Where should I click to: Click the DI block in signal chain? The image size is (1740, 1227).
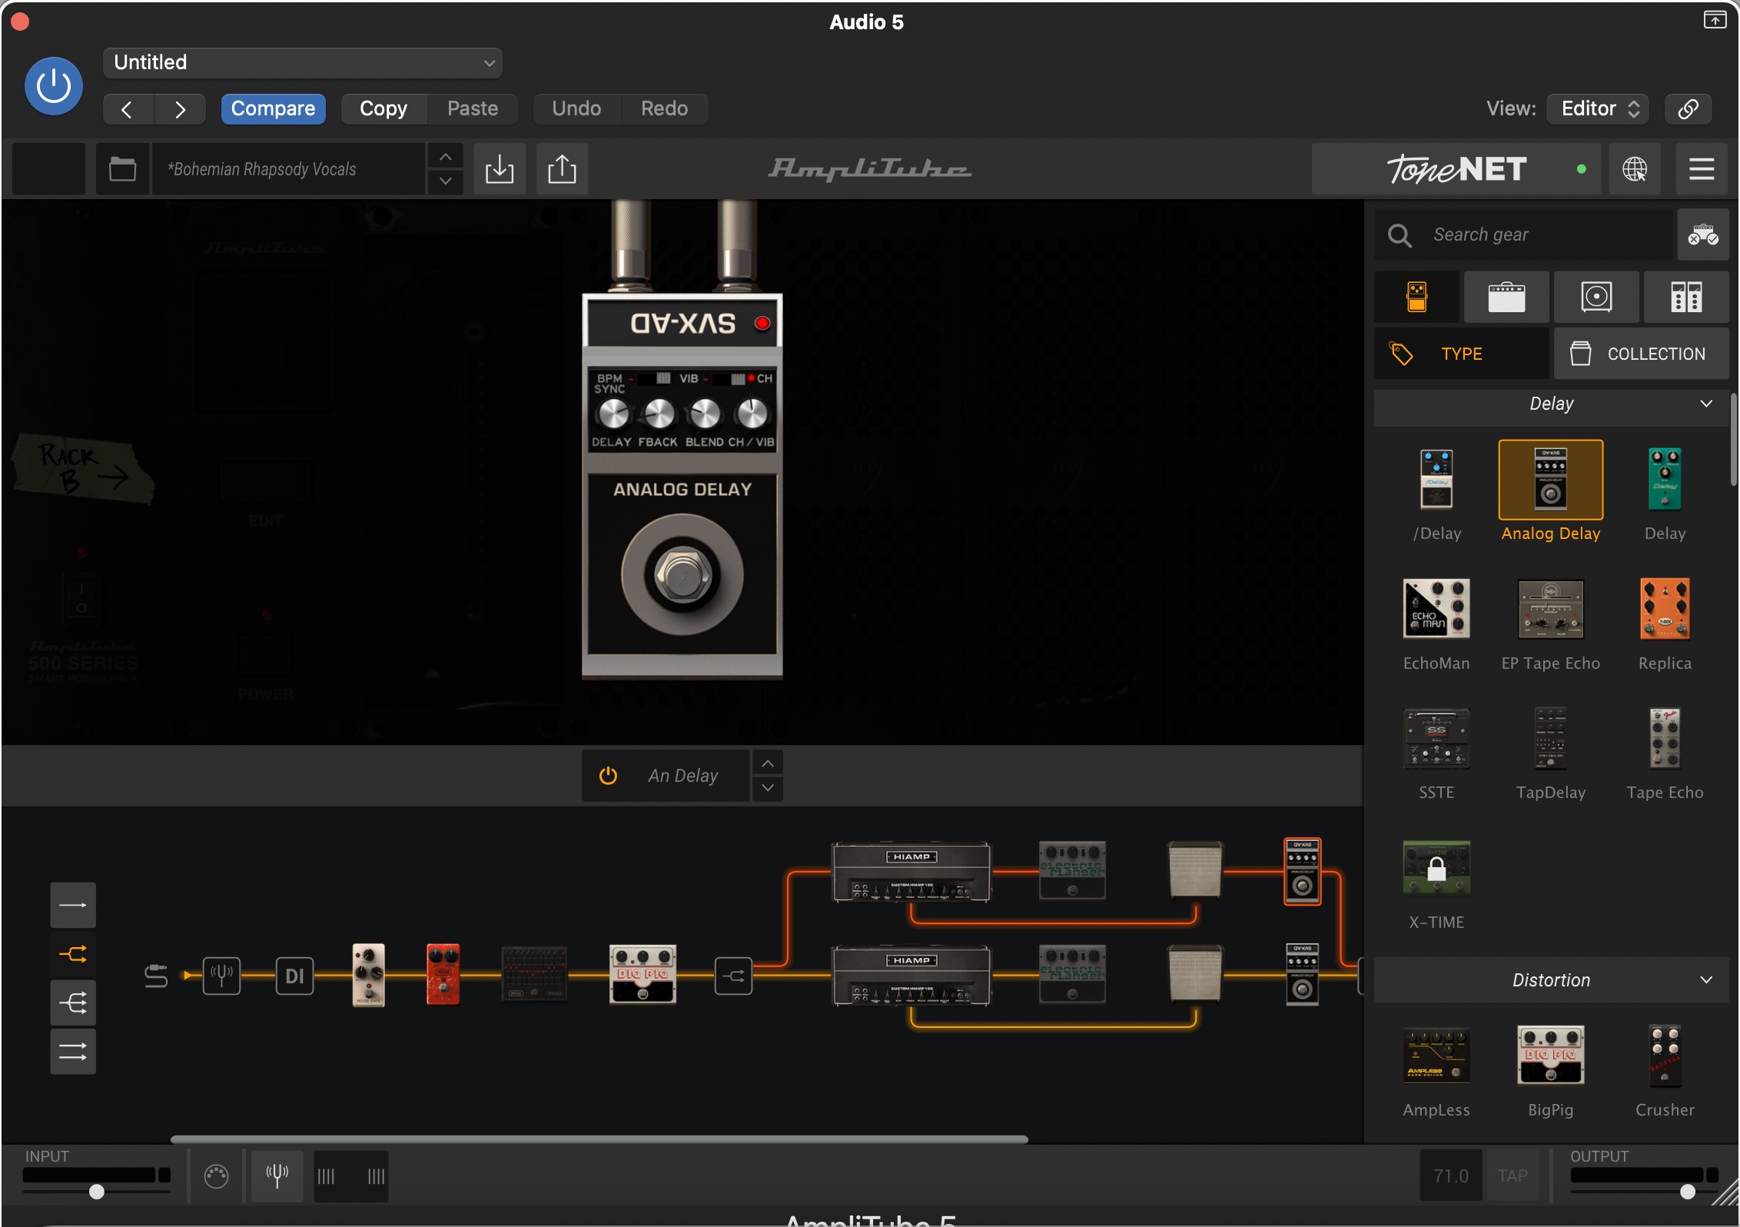294,976
